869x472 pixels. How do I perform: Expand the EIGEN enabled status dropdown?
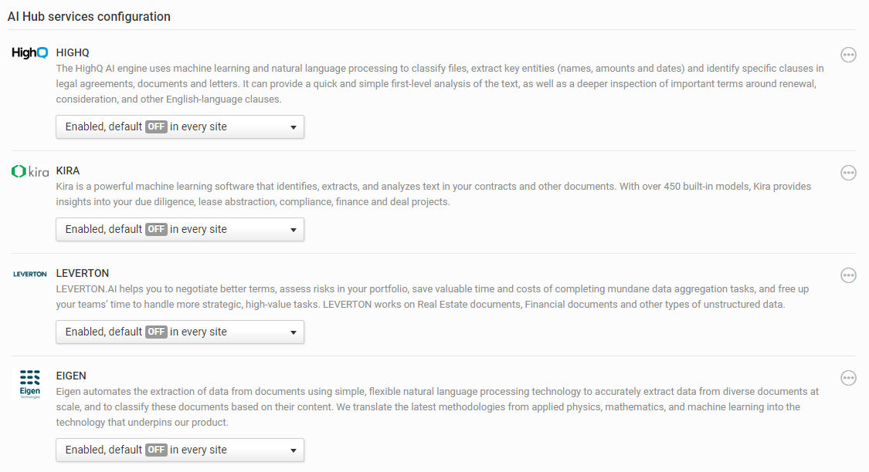tap(180, 450)
